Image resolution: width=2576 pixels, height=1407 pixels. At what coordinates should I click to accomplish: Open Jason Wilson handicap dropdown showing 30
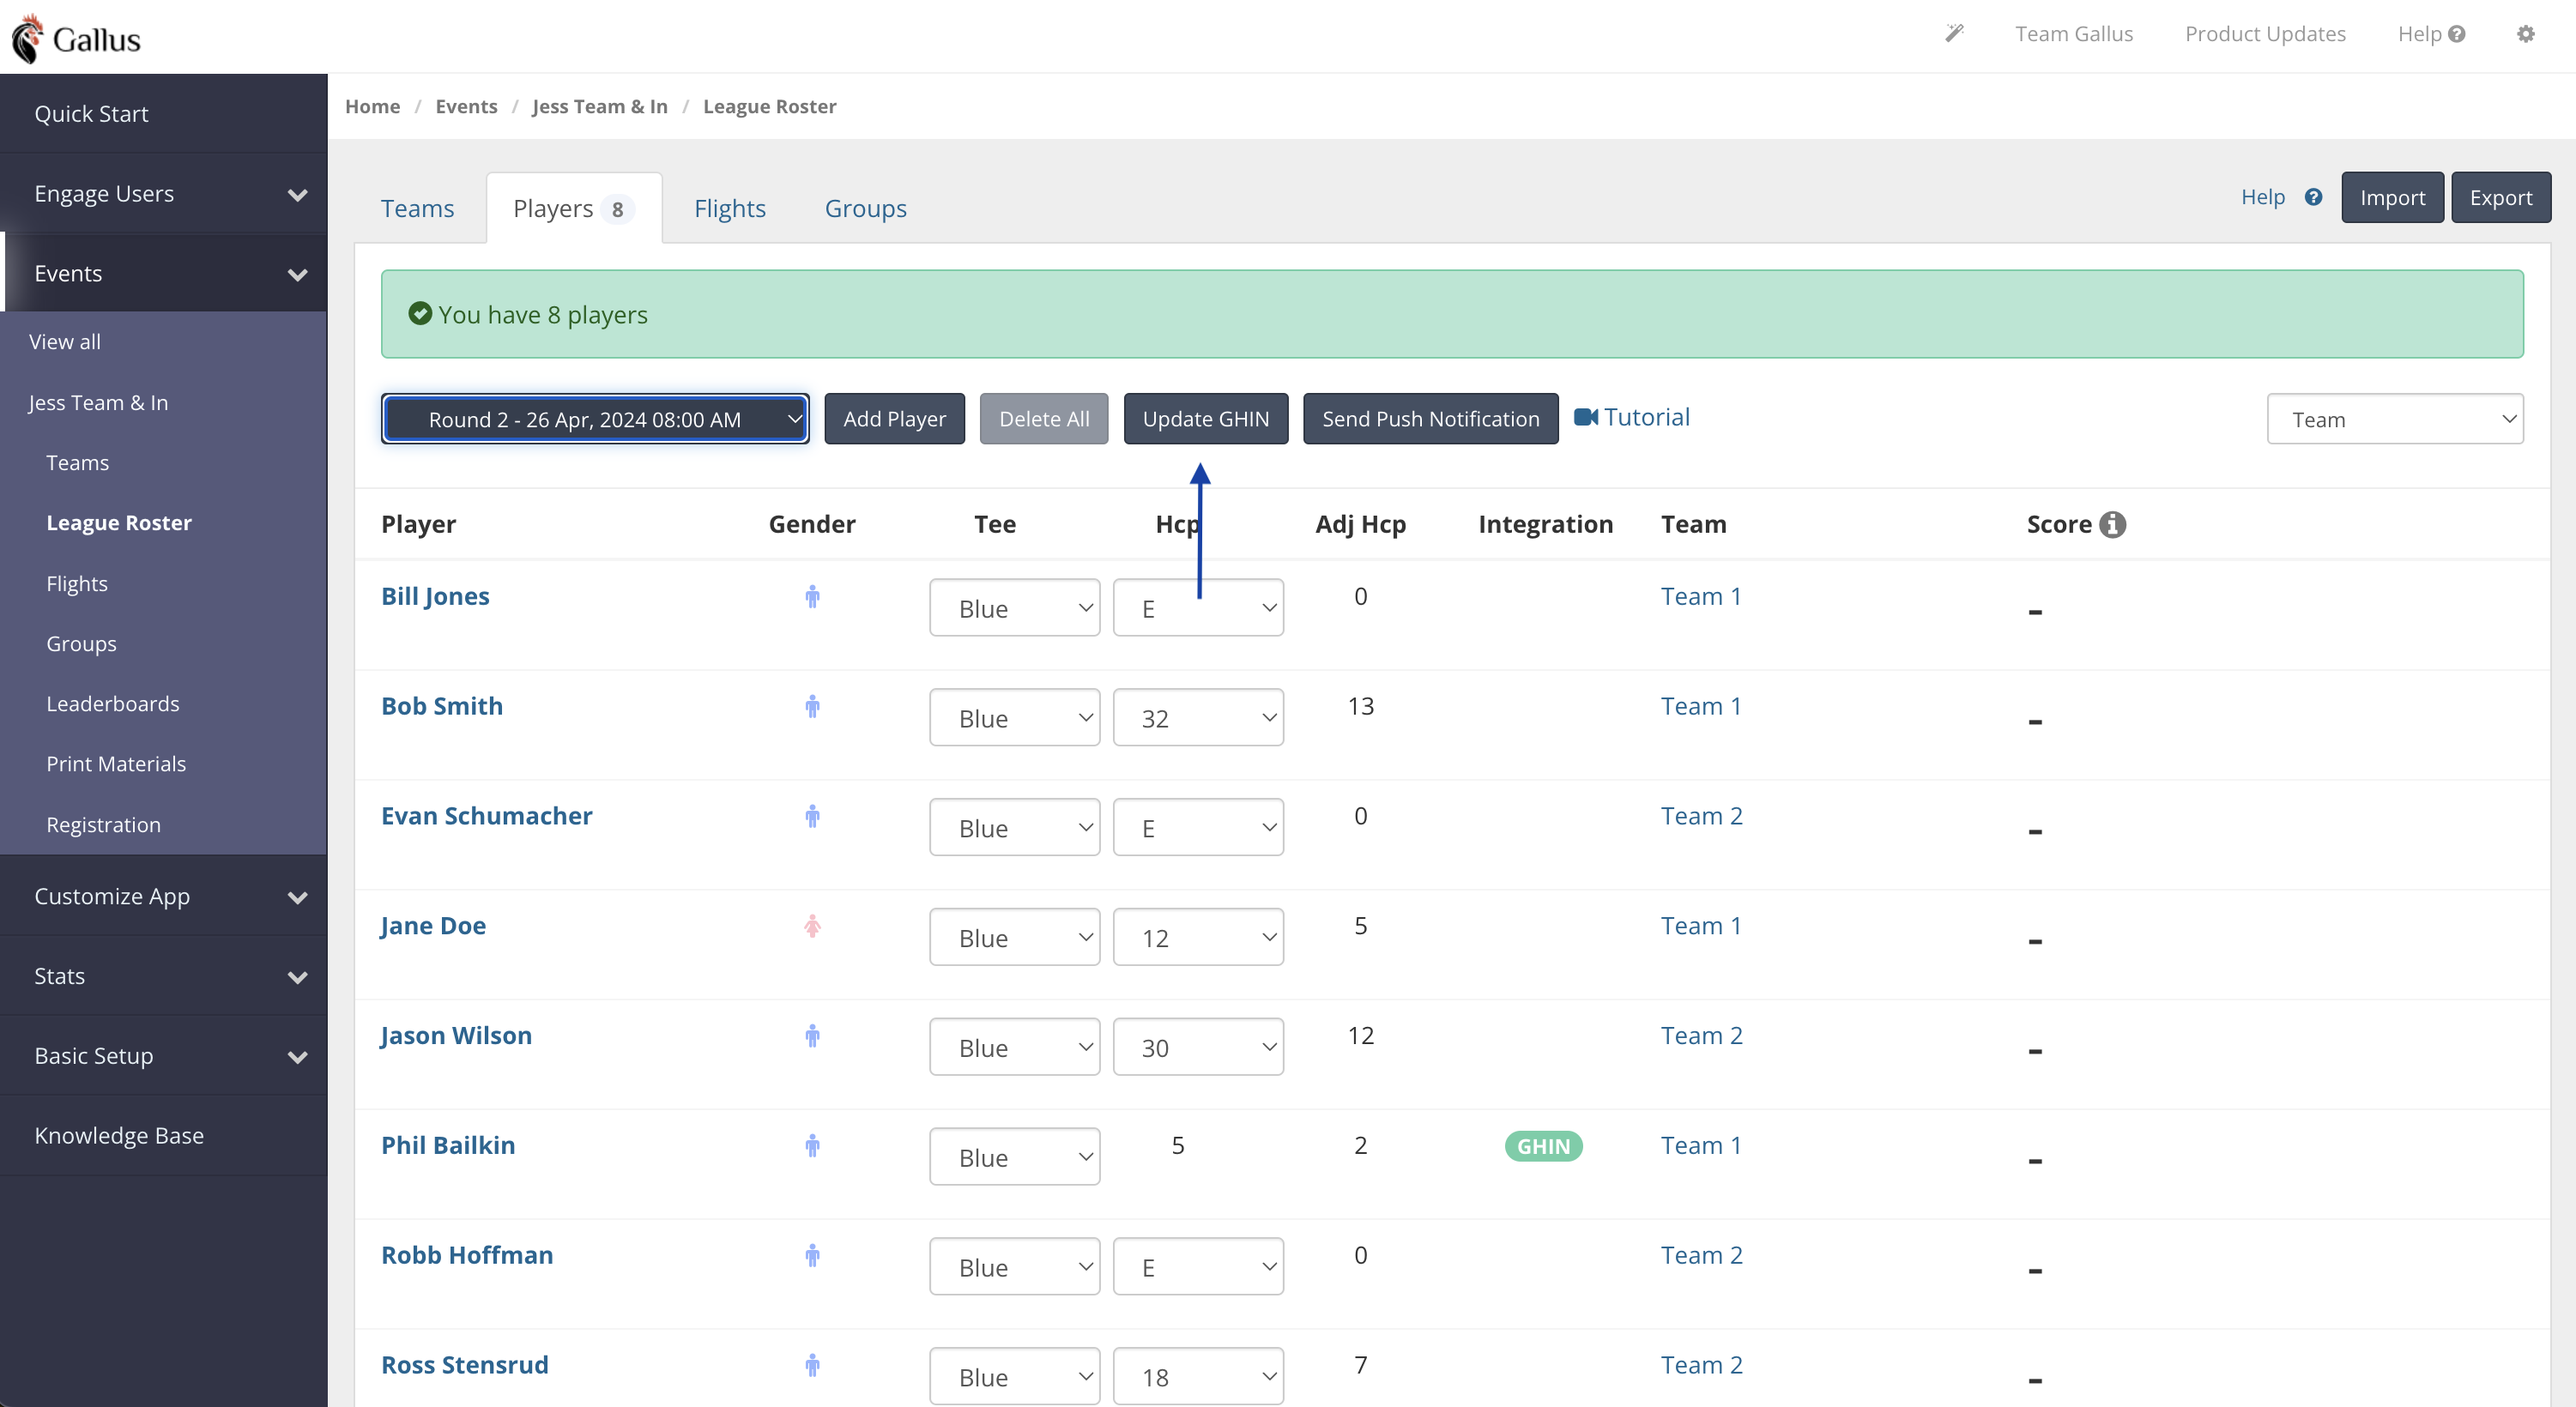[1198, 1047]
